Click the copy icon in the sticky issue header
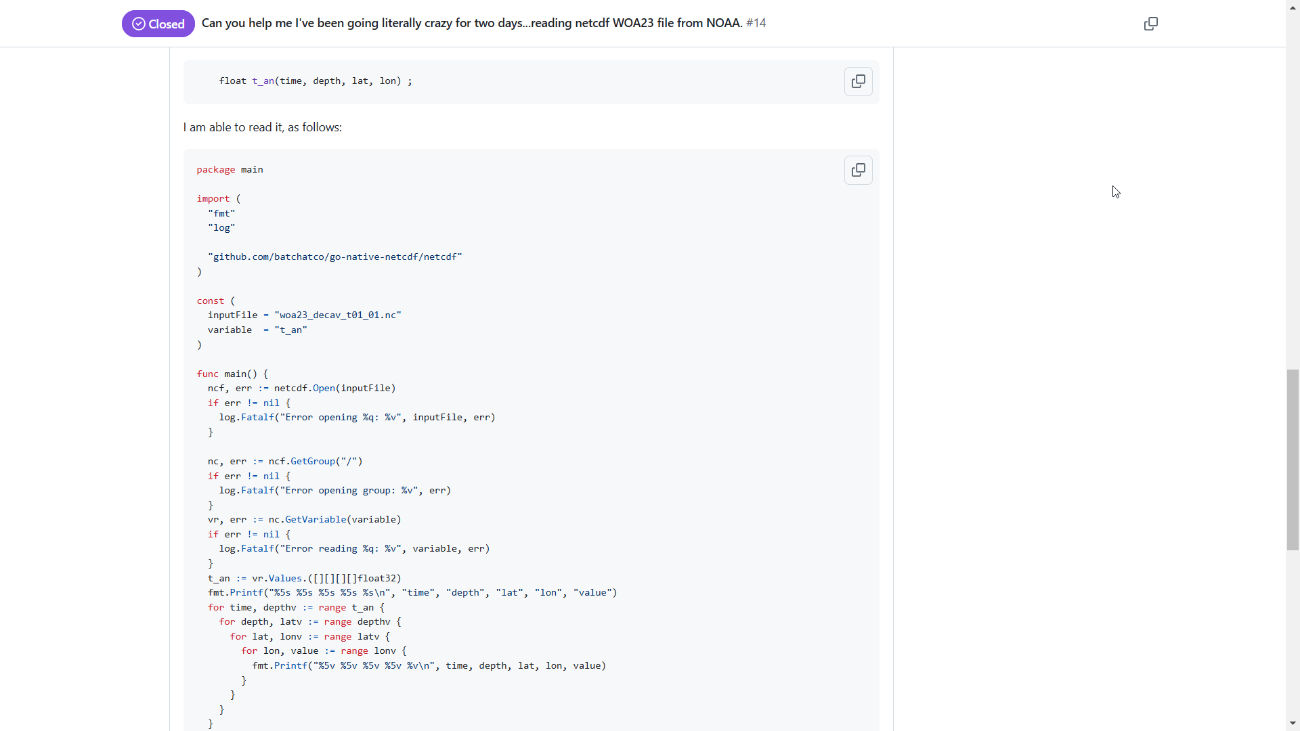The height and width of the screenshot is (731, 1300). 1150,24
